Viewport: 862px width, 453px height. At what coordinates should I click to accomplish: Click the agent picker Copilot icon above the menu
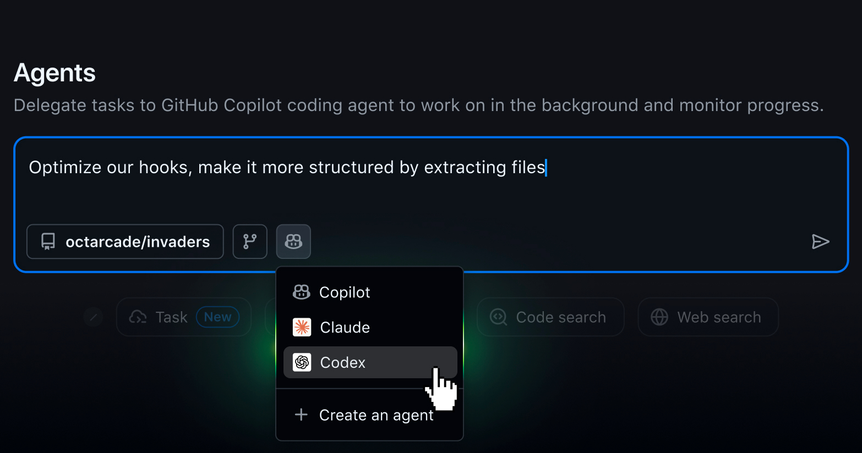point(293,241)
